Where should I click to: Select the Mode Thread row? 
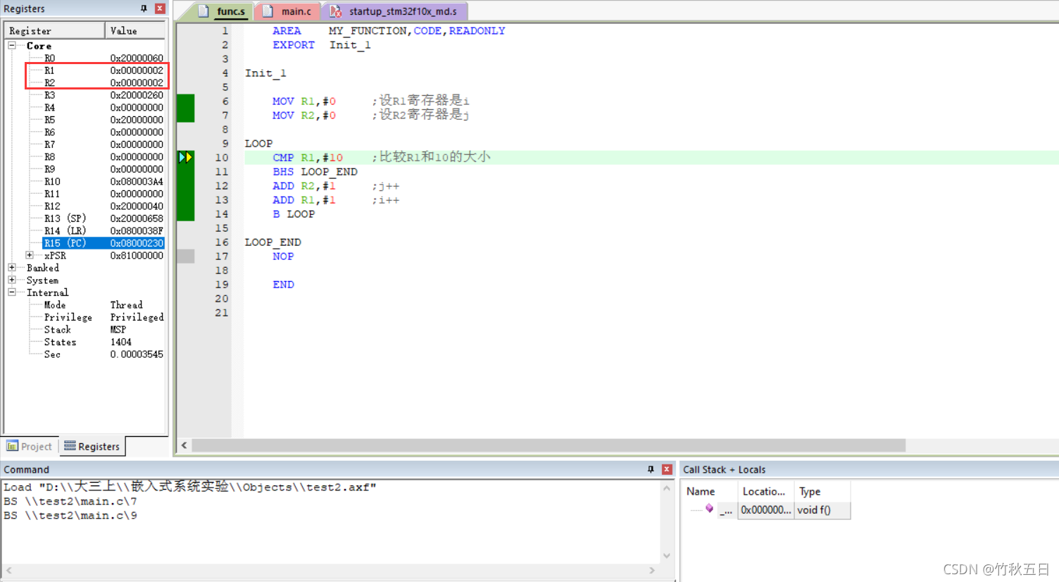coord(104,304)
